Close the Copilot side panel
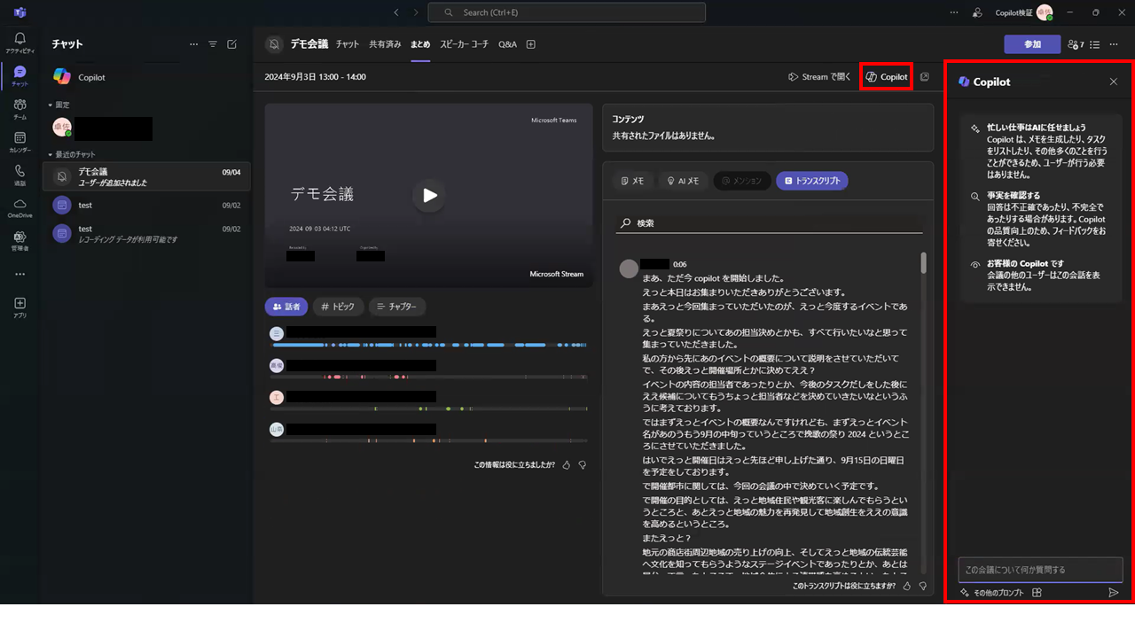1135x638 pixels. [x=1114, y=82]
